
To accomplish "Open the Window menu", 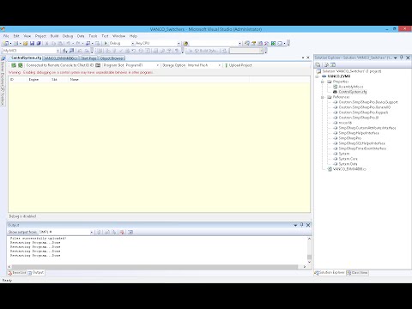I will tap(118, 36).
